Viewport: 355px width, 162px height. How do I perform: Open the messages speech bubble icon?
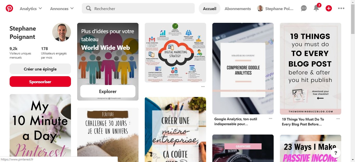point(304,9)
